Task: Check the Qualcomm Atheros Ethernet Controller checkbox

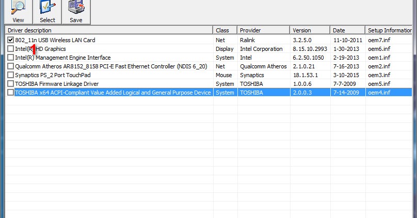Action: point(10,66)
